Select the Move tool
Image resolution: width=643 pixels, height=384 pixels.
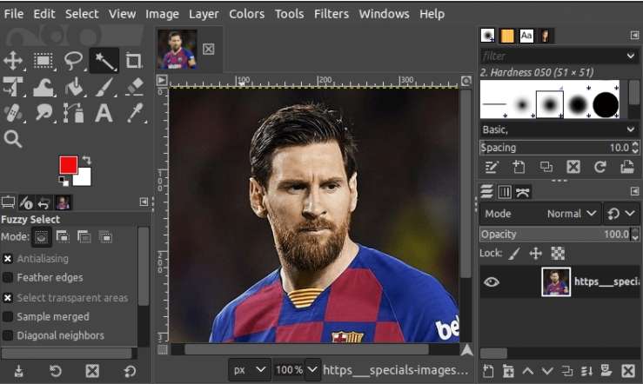pos(13,60)
